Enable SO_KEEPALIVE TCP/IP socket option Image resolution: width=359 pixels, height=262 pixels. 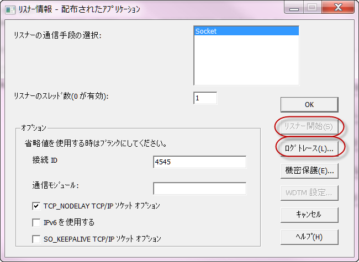pyautogui.click(x=36, y=239)
